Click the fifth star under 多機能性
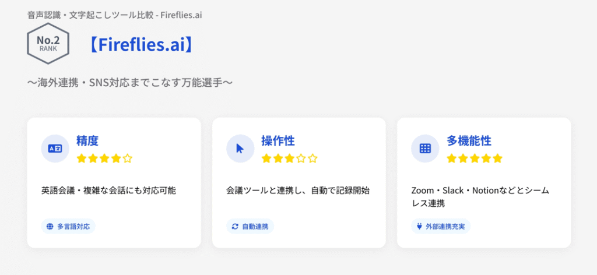Screen dimensions: 597x275 (497, 158)
